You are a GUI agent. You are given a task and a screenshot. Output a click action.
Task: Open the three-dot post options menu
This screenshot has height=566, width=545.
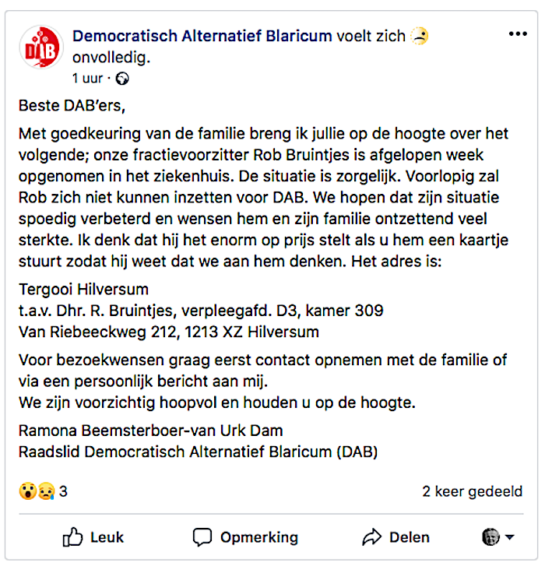point(518,34)
